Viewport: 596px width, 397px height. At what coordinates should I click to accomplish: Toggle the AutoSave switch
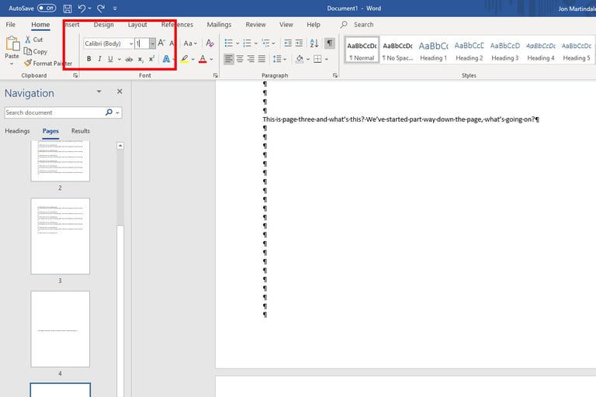coord(47,8)
